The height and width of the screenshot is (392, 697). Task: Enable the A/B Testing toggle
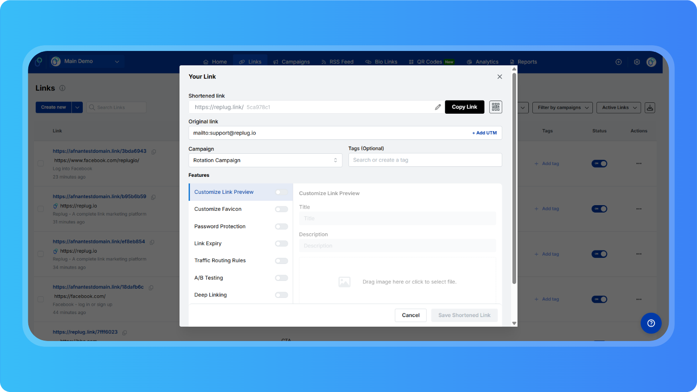(x=281, y=278)
